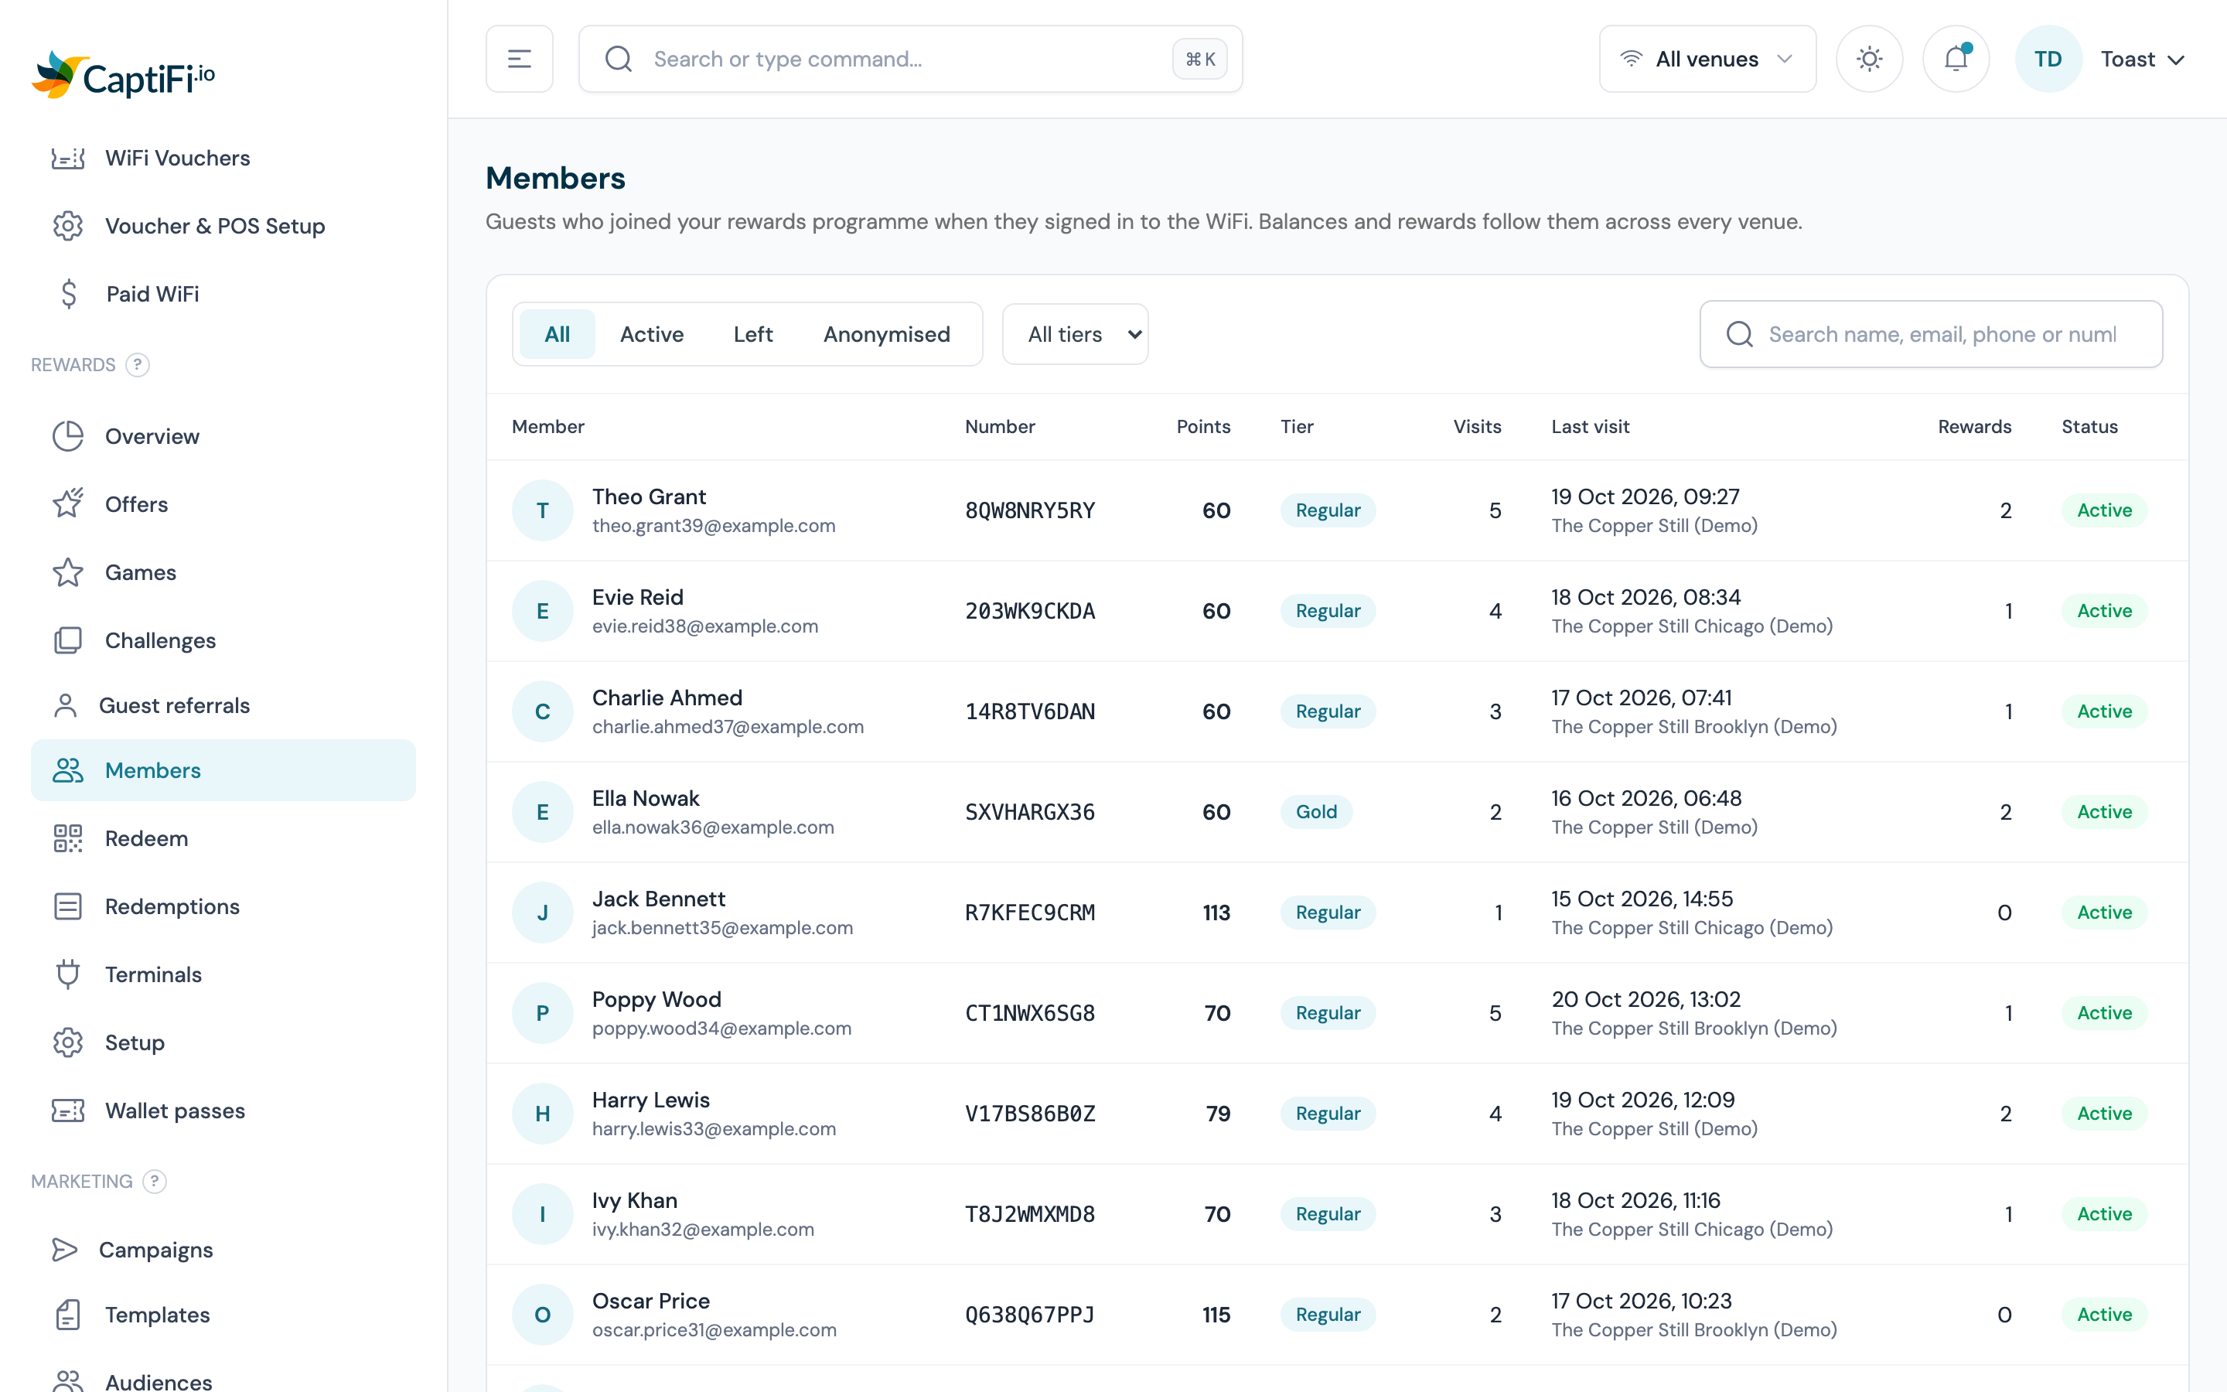The width and height of the screenshot is (2227, 1392).
Task: Select Ella Nowak's Gold tier badge
Action: coord(1316,812)
